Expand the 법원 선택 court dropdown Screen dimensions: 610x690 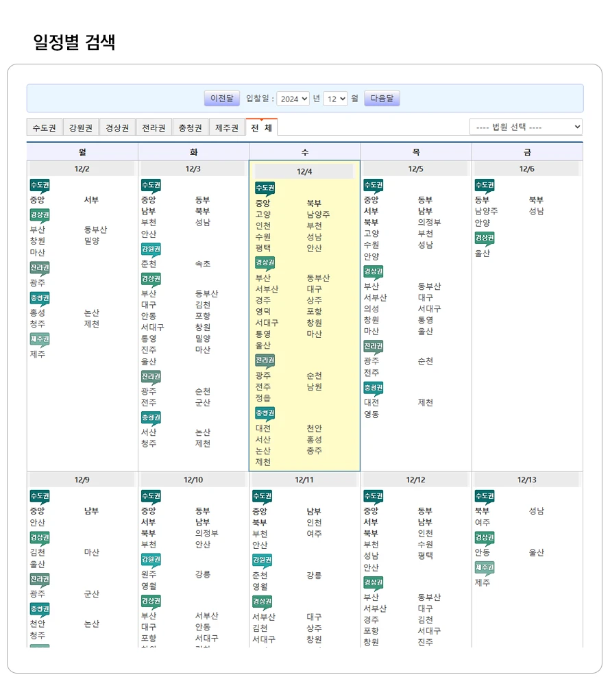tap(526, 127)
